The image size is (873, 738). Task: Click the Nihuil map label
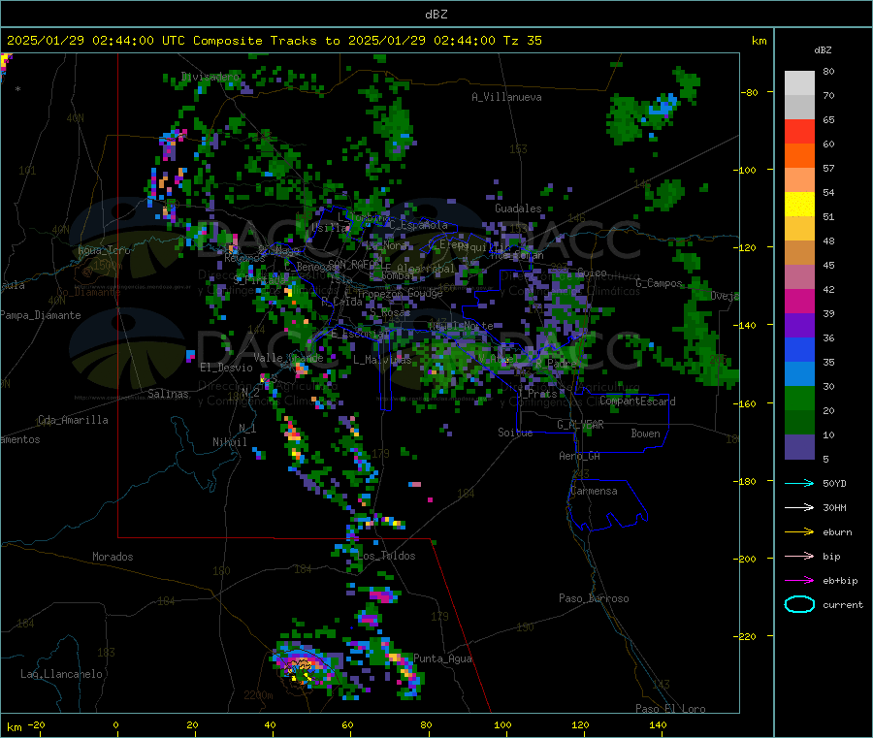229,442
